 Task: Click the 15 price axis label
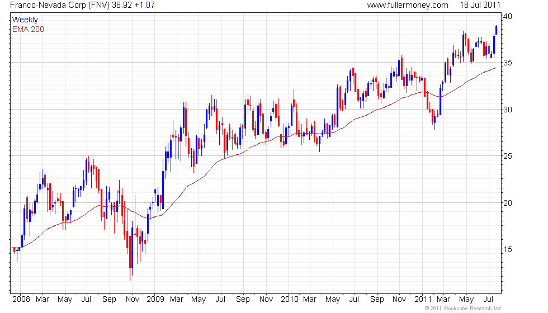point(508,249)
